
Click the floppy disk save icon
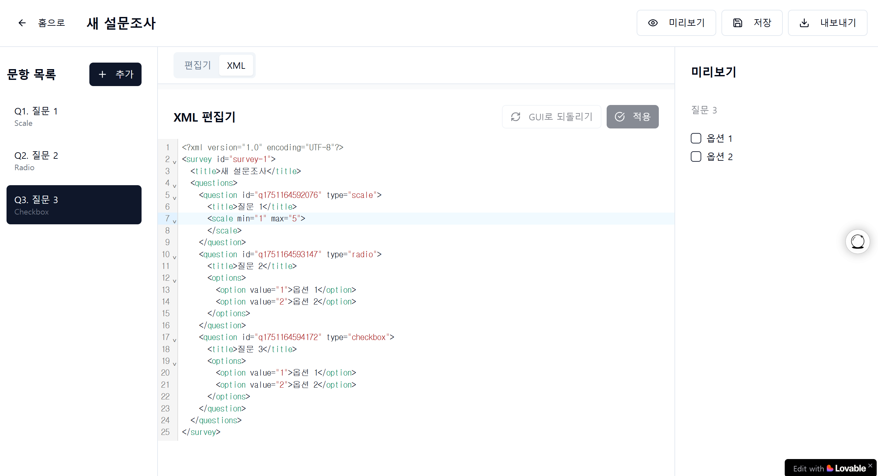coord(737,23)
